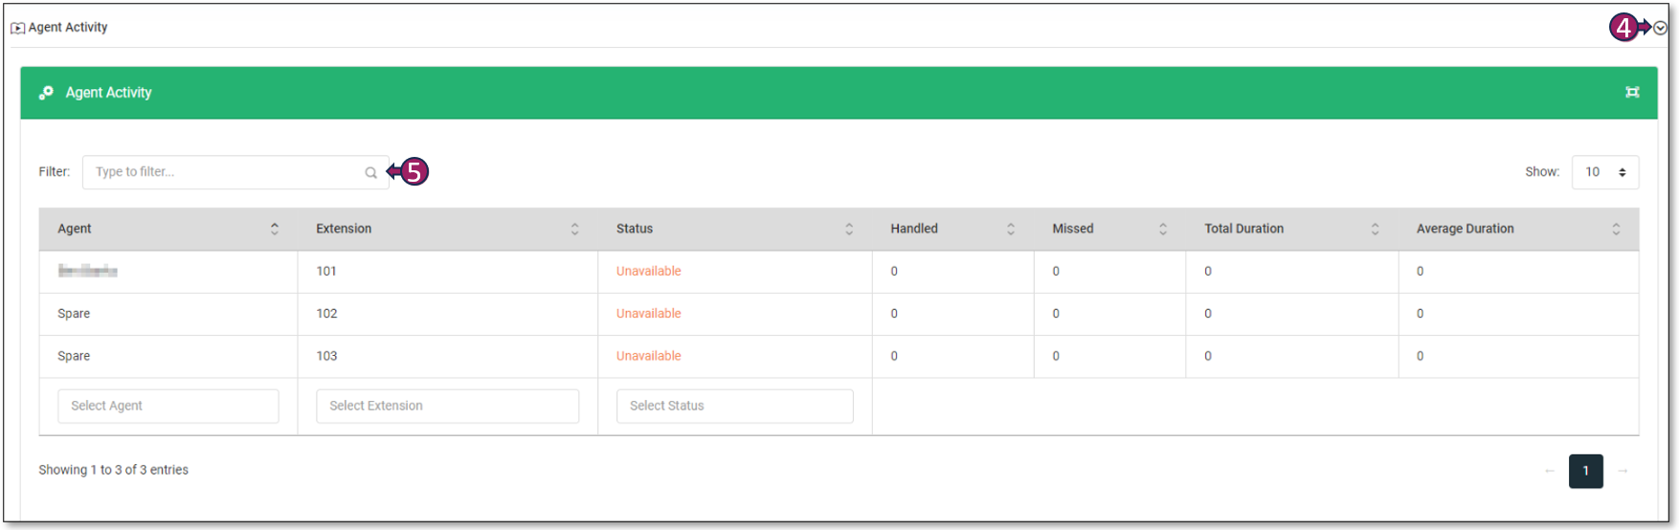This screenshot has width=1679, height=530.
Task: Sort table by Extension column arrows
Action: tap(574, 229)
